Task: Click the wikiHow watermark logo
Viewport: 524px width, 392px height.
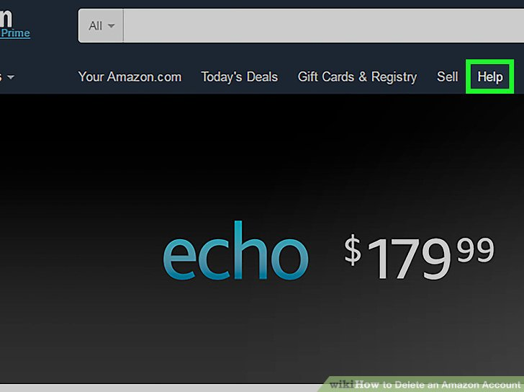Action: pos(341,384)
